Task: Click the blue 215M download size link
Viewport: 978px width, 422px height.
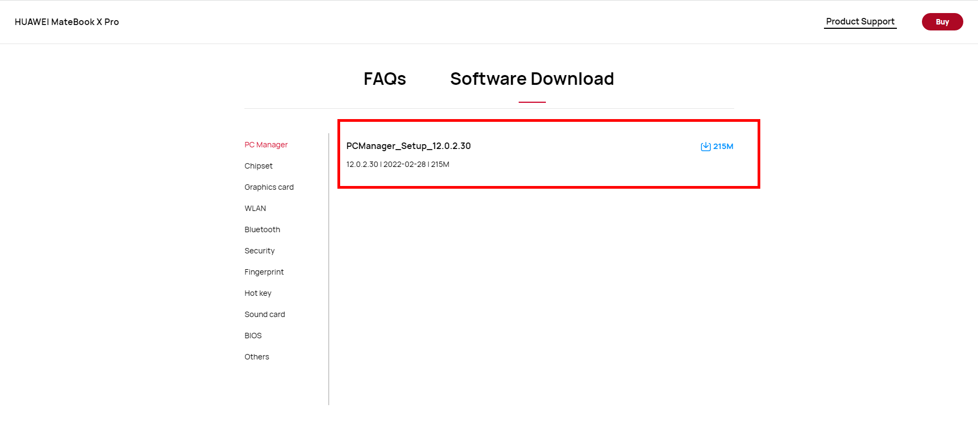Action: 723,146
